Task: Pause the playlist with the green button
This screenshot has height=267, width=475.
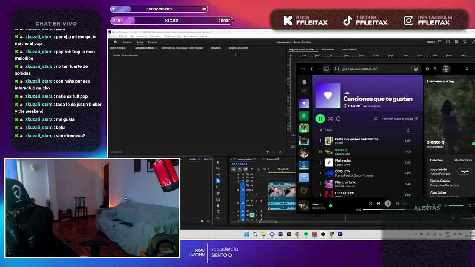Action: (320, 119)
